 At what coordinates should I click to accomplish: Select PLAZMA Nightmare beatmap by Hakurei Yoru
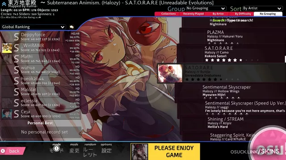(x=232, y=36)
